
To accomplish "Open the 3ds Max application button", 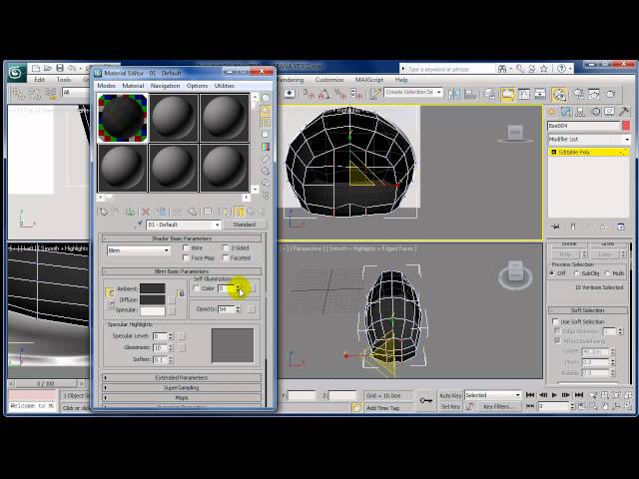I will (x=16, y=73).
